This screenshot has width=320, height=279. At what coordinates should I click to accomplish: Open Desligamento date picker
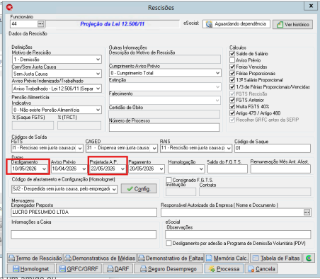click(x=44, y=169)
